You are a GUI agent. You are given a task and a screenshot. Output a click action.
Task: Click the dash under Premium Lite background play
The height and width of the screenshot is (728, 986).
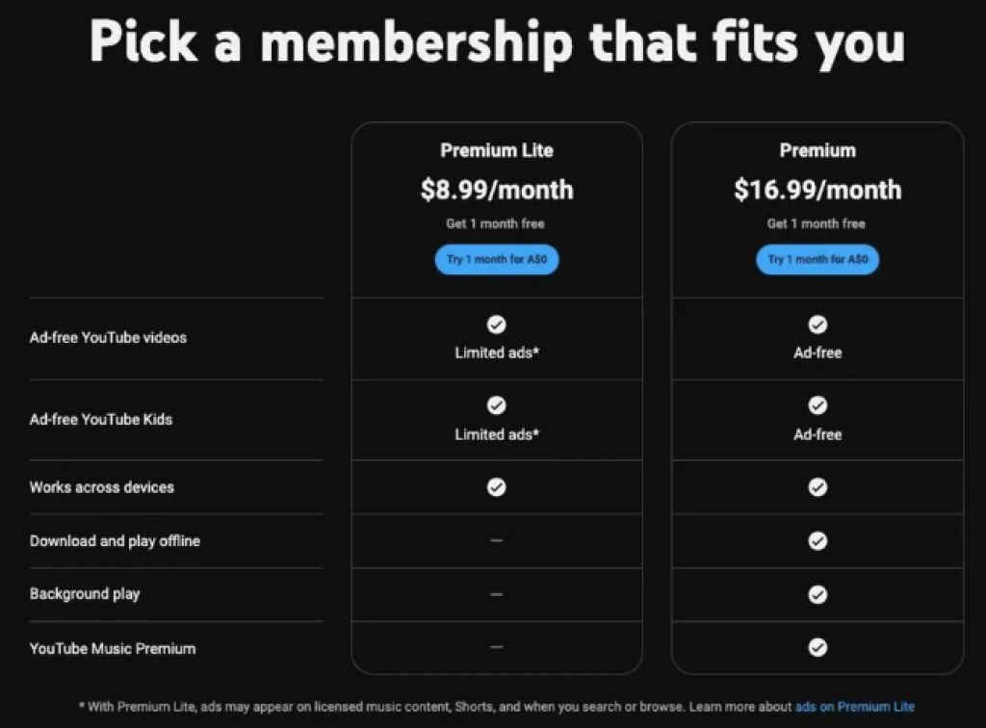(x=497, y=594)
